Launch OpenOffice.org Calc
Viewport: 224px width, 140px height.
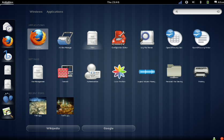pyautogui.click(x=174, y=39)
